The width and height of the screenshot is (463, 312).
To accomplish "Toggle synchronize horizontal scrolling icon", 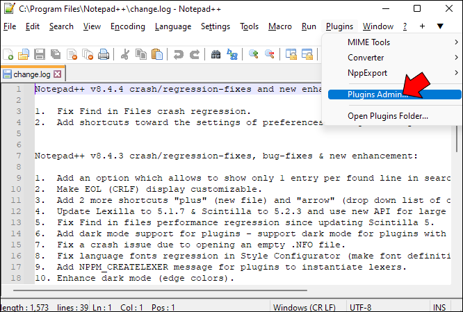I will pyautogui.click(x=307, y=54).
